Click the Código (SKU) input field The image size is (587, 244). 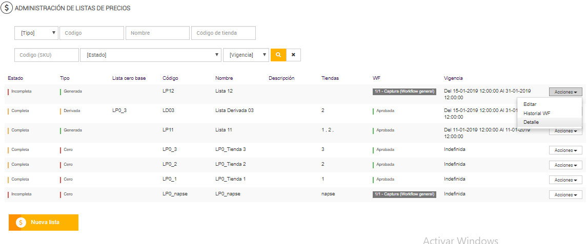[x=47, y=55]
